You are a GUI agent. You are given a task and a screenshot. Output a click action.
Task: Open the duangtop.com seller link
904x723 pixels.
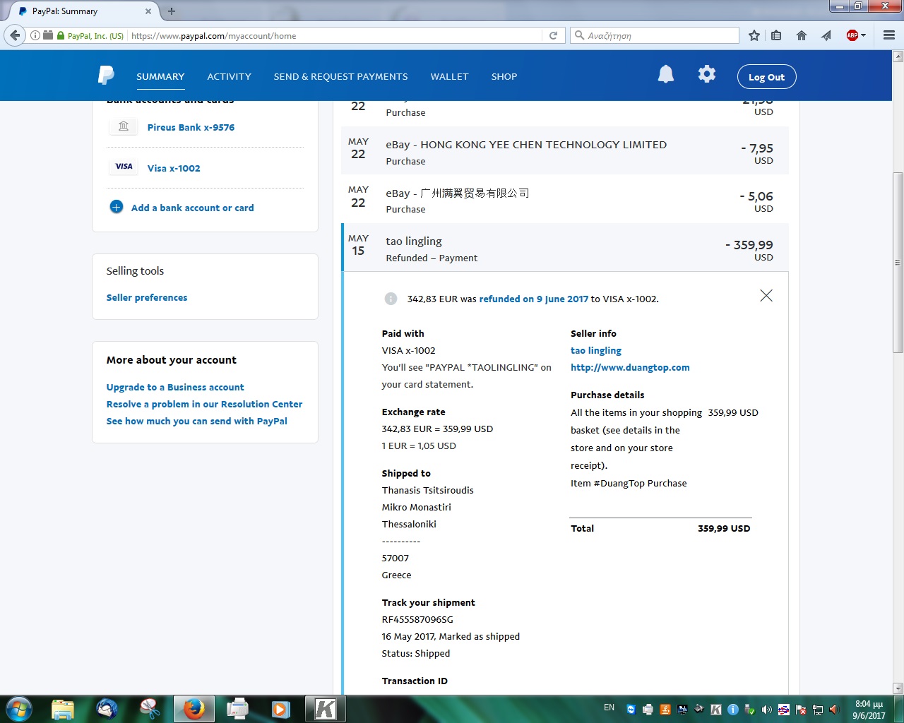[630, 367]
